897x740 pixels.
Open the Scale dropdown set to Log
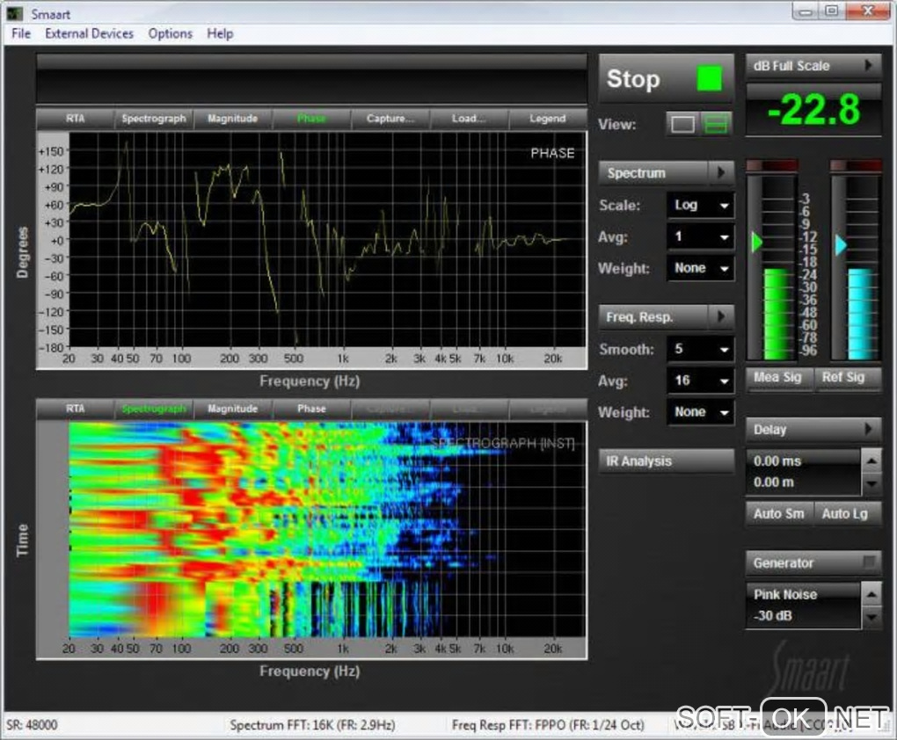(700, 206)
